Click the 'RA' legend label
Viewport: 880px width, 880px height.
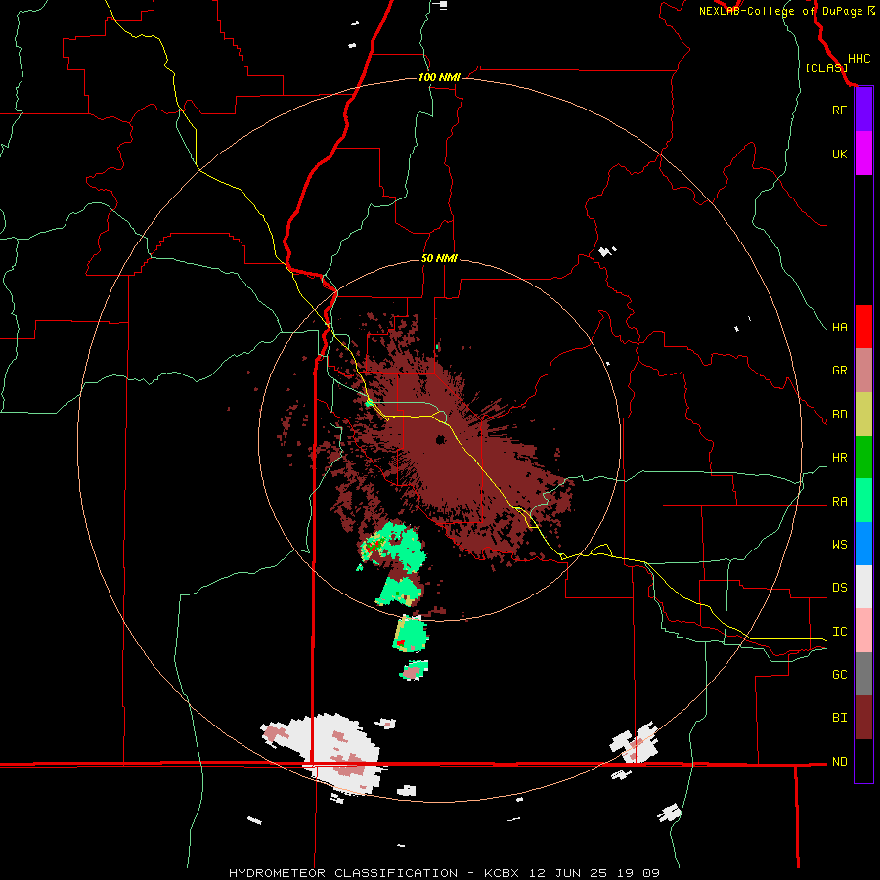click(839, 502)
